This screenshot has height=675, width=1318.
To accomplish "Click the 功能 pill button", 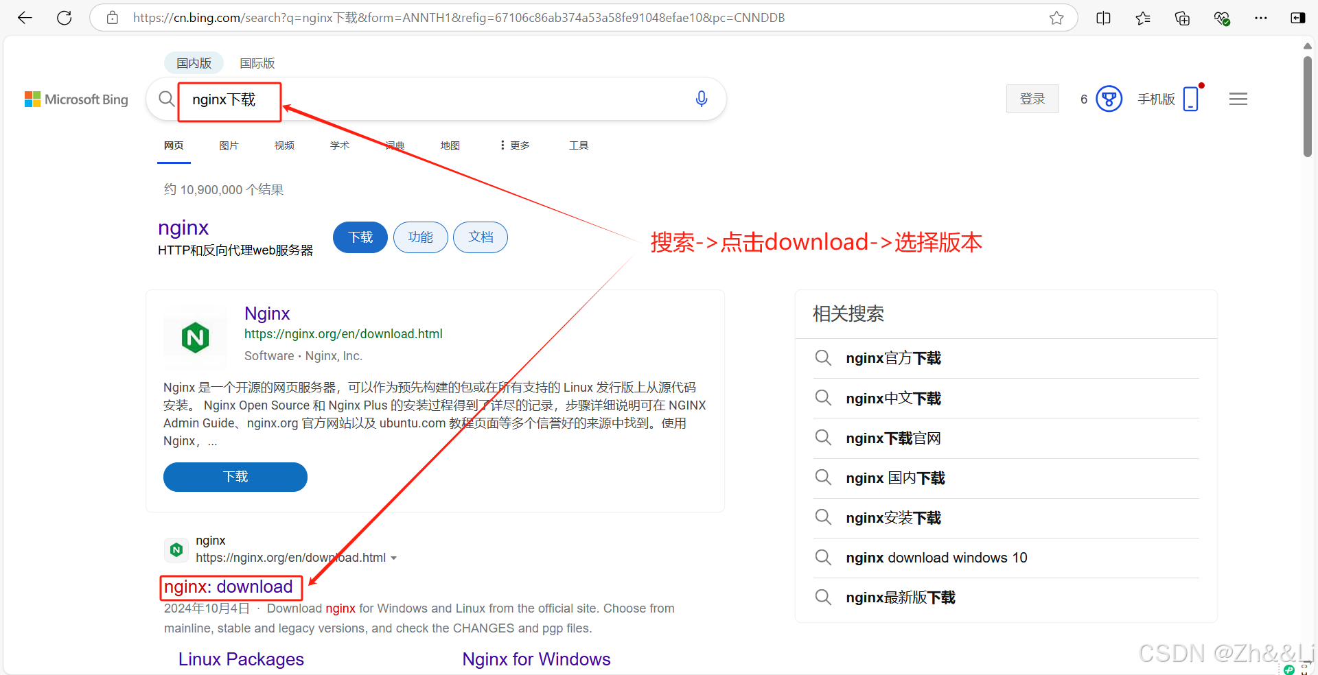I will coord(421,237).
